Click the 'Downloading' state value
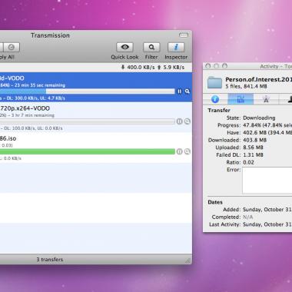Viewport: 292px width, 292px height. point(259,118)
